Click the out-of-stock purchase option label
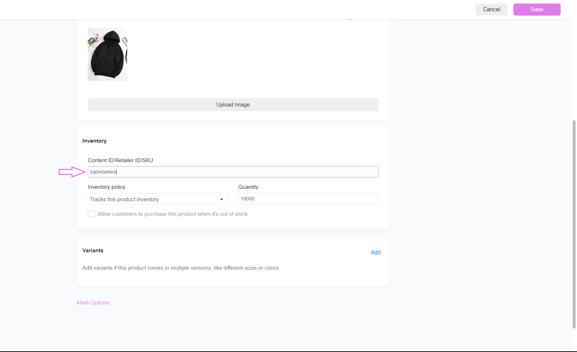Viewport: 577px width, 352px height. [173, 214]
